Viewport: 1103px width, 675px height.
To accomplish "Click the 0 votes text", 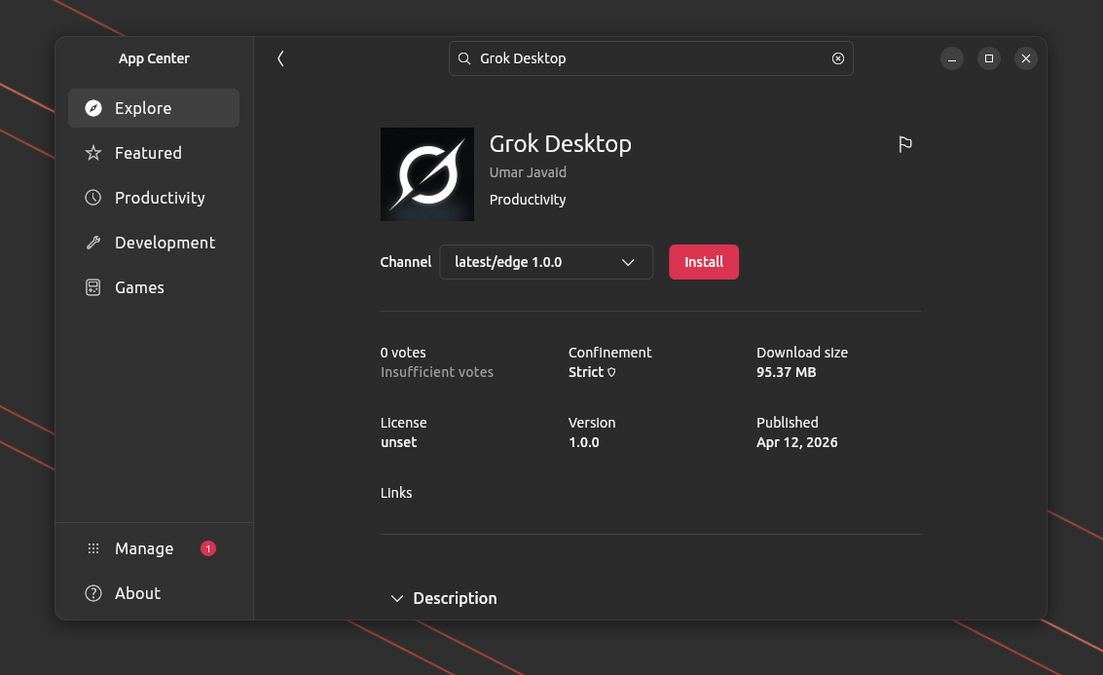I will [x=403, y=353].
